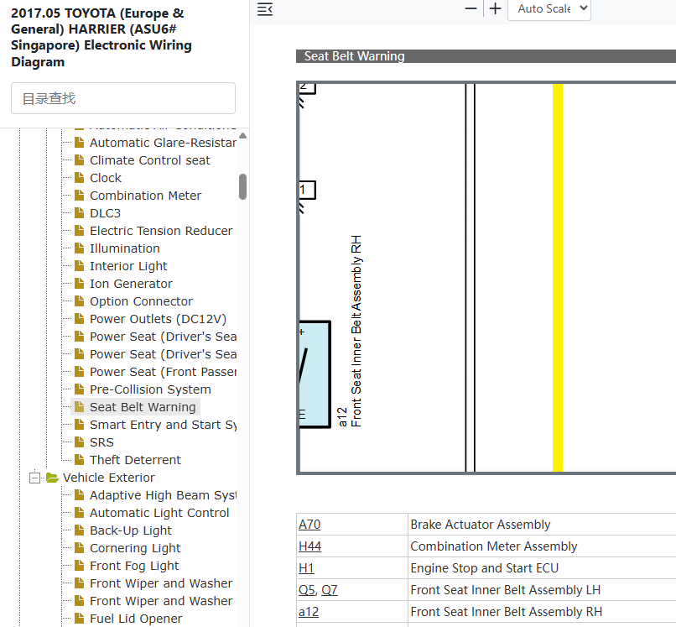Open the Auto Scale dropdown

[x=549, y=9]
